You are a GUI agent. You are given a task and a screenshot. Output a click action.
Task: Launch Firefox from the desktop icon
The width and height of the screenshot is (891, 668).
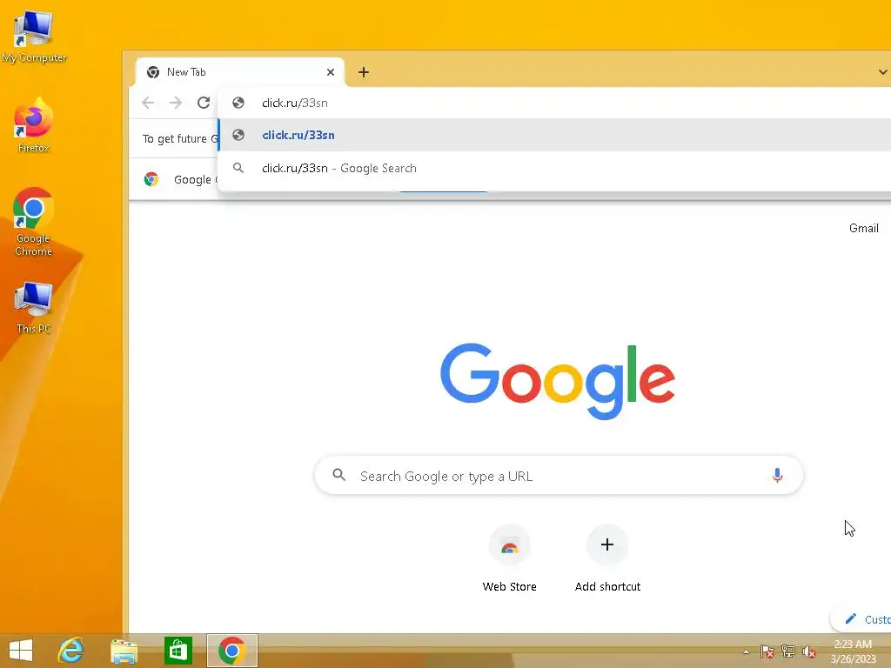point(33,125)
